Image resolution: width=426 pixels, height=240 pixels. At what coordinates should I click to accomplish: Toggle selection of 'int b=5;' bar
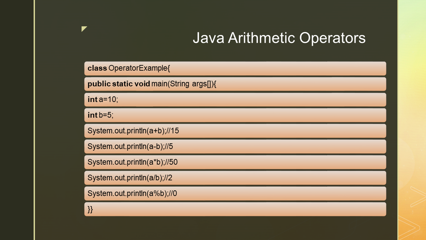pos(235,115)
